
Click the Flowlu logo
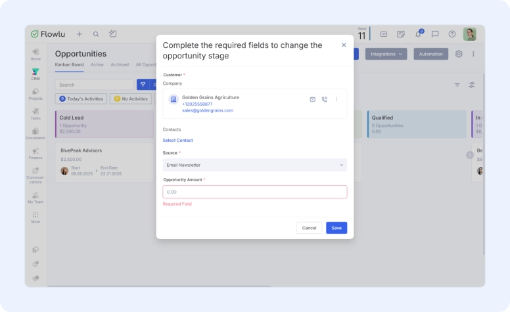(48, 34)
